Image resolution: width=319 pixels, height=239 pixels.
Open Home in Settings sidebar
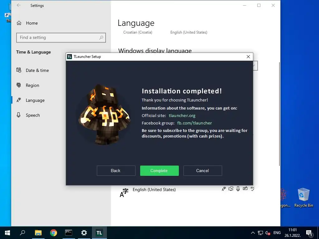[61, 23]
